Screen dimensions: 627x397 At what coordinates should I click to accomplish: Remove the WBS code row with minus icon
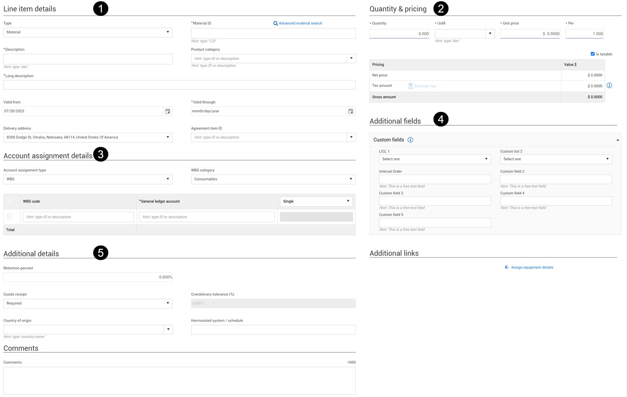(x=9, y=216)
